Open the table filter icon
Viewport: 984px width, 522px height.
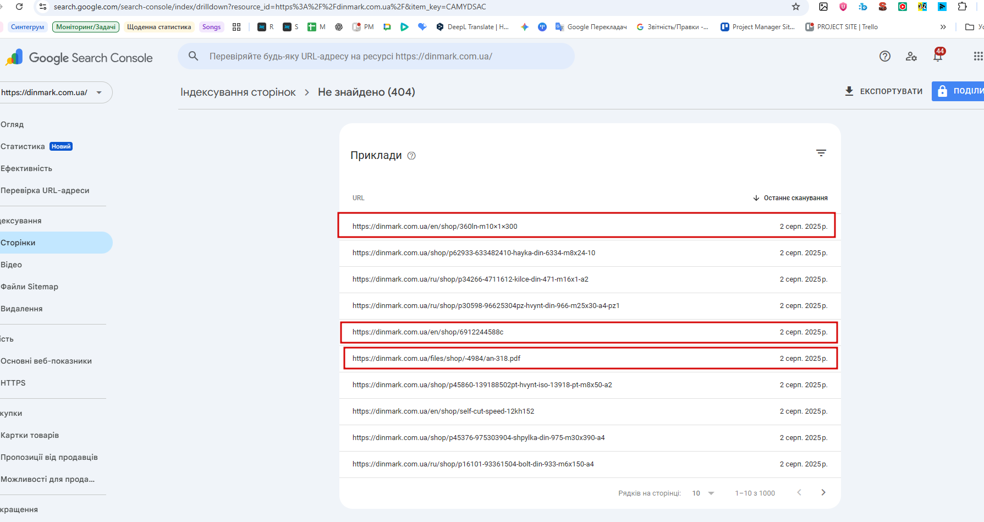(x=821, y=153)
